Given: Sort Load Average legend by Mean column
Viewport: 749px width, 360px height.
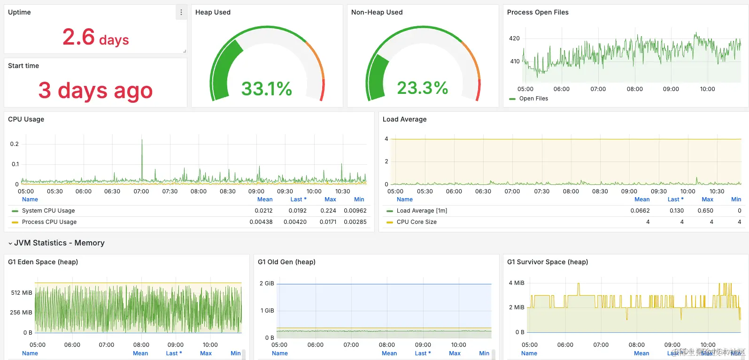Looking at the screenshot, I should [x=642, y=199].
